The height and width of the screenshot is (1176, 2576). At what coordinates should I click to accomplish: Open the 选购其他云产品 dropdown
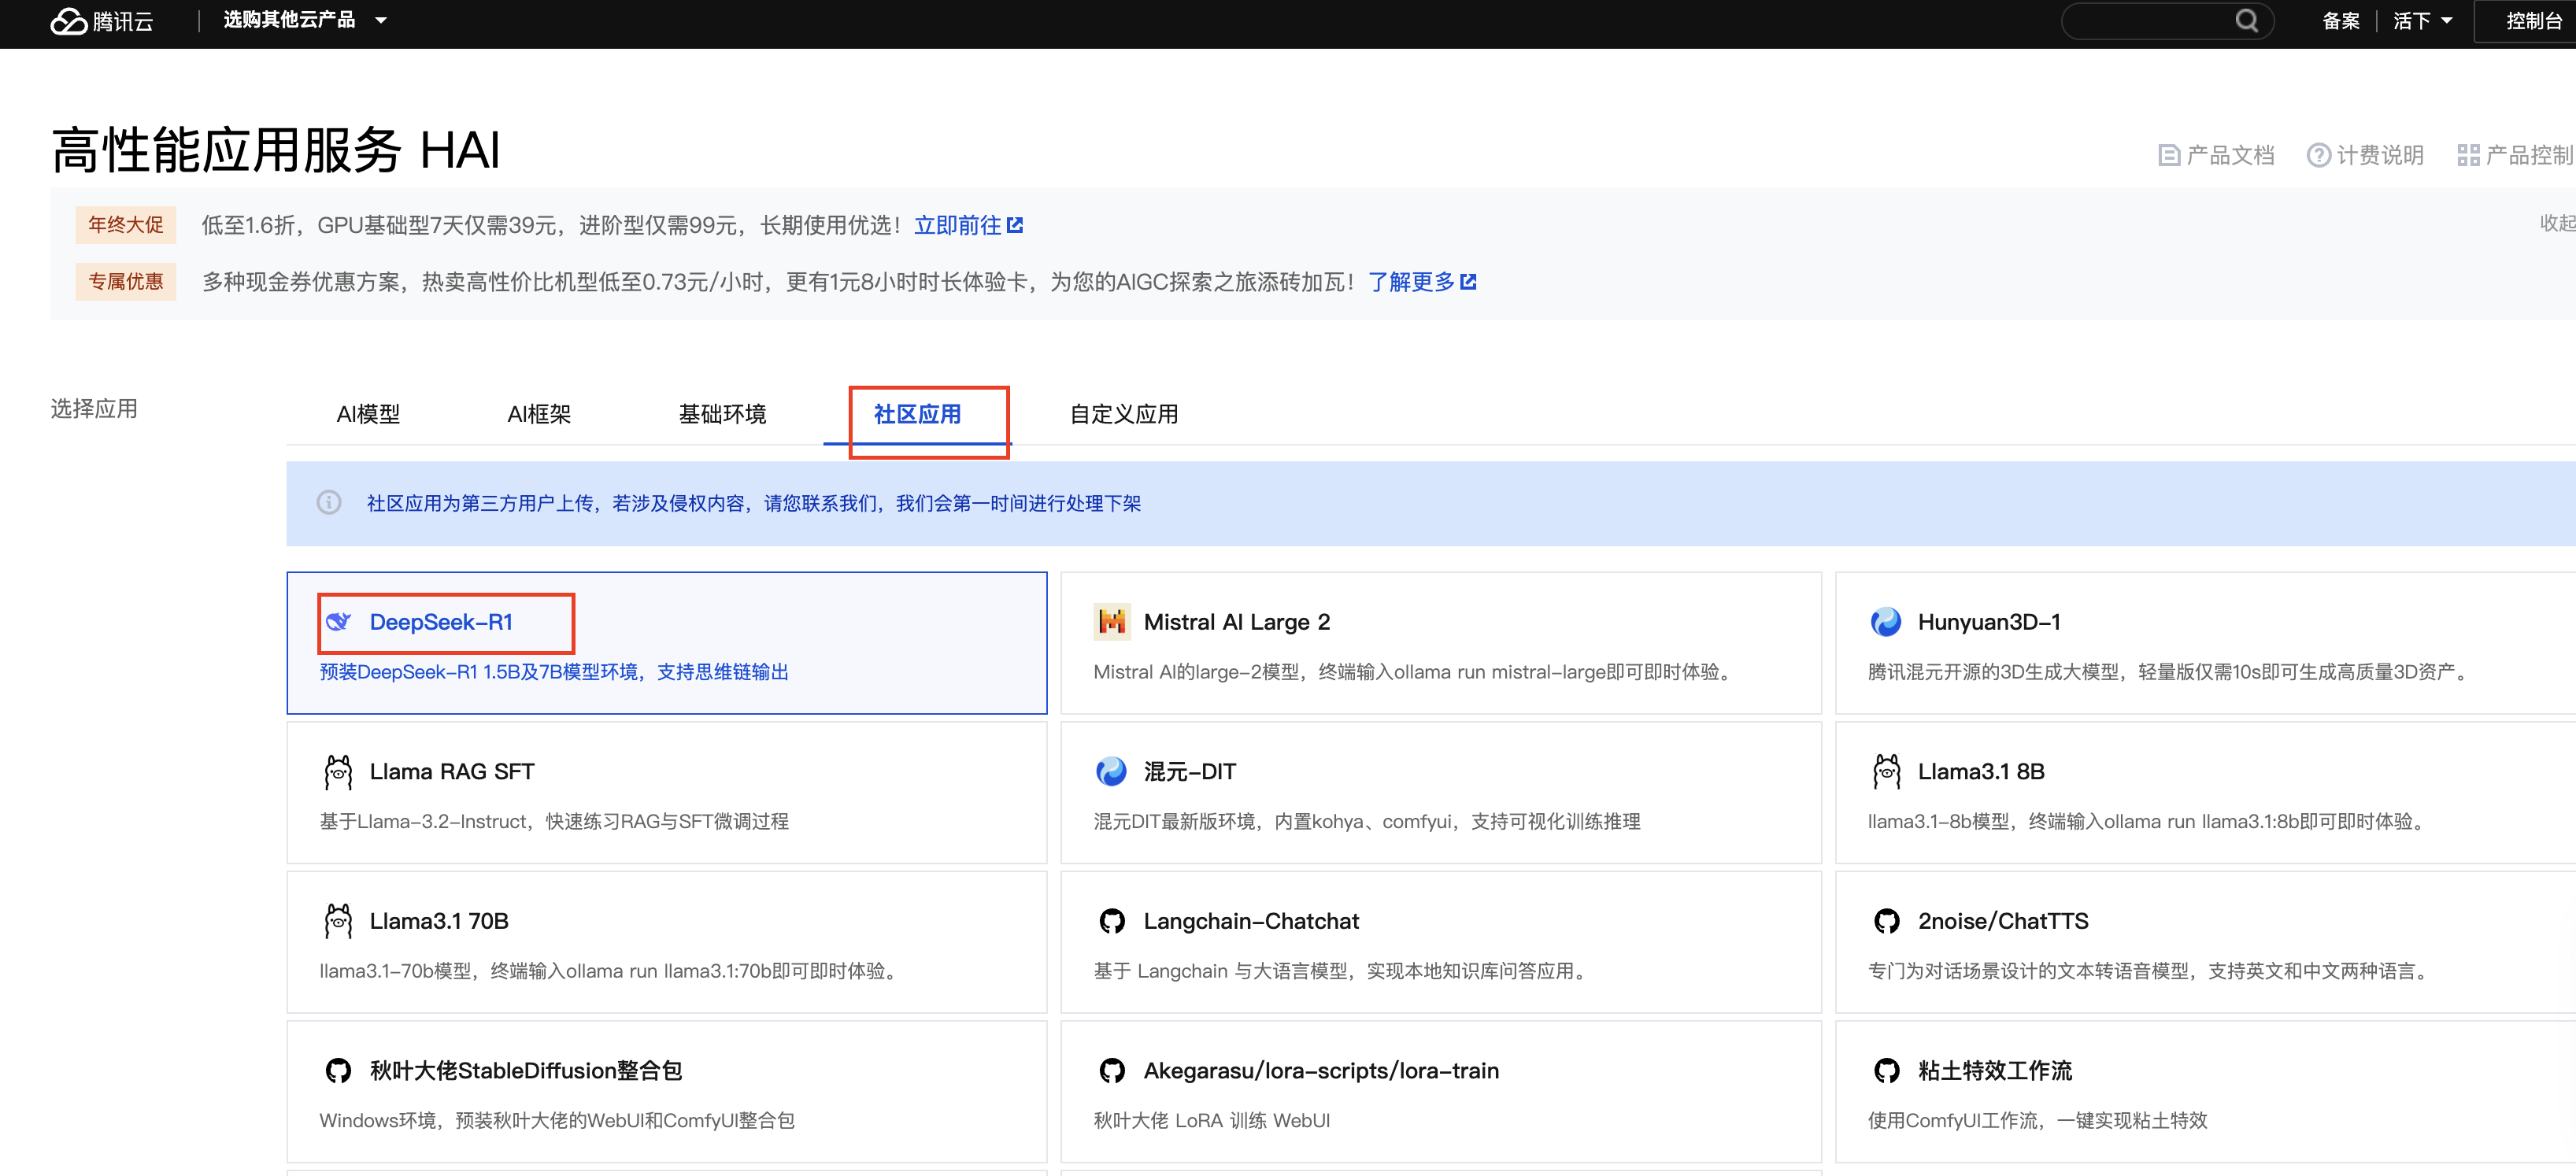click(x=304, y=20)
